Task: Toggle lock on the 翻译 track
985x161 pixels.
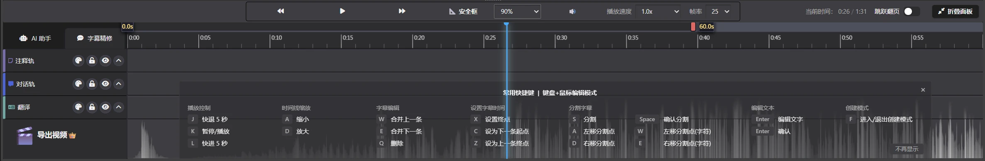Action: [92, 107]
